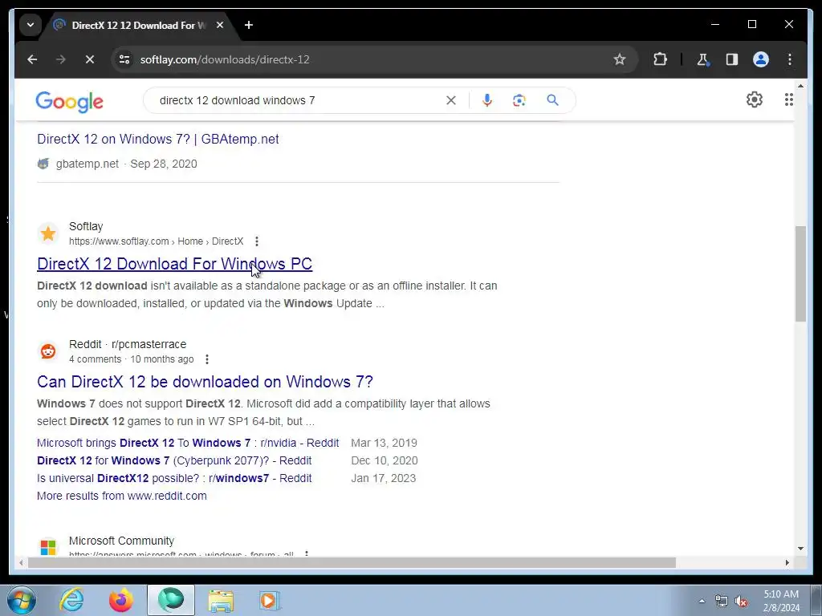822x616 pixels.
Task: Open Softlay result options three dots
Action: tap(256, 241)
